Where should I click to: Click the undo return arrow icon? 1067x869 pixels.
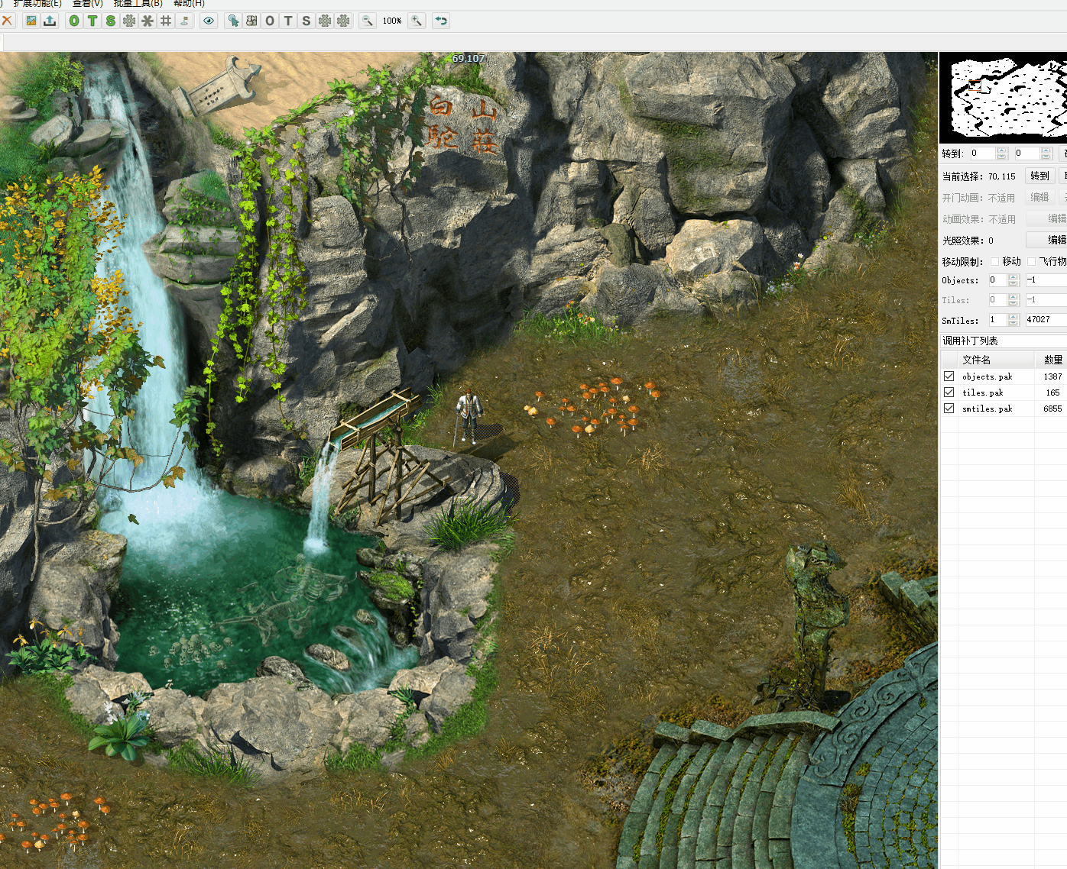point(441,21)
